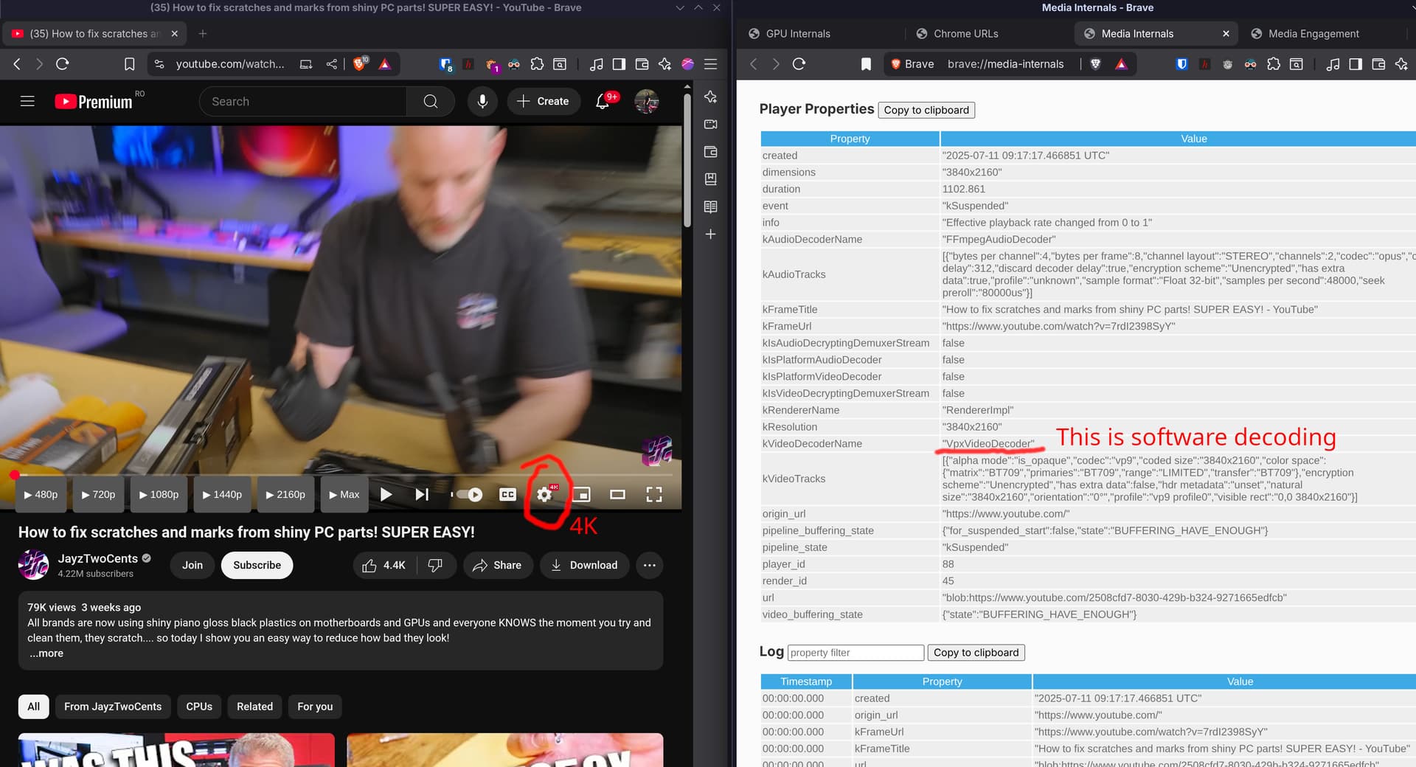Switch to theater mode view

point(617,494)
